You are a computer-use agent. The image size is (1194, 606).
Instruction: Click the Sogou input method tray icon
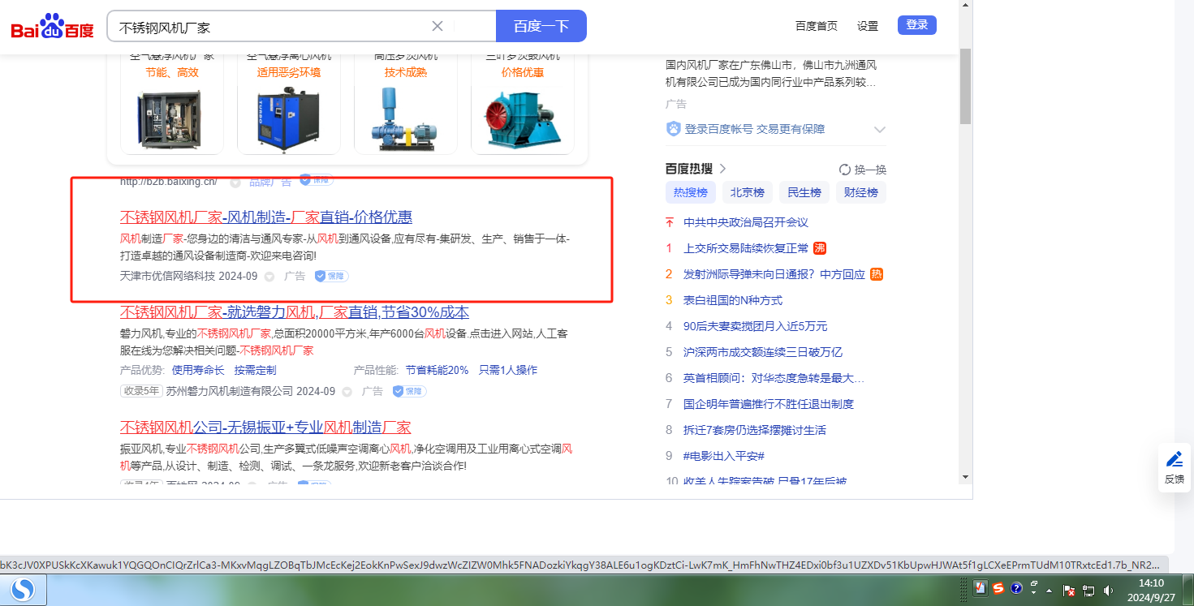click(998, 589)
